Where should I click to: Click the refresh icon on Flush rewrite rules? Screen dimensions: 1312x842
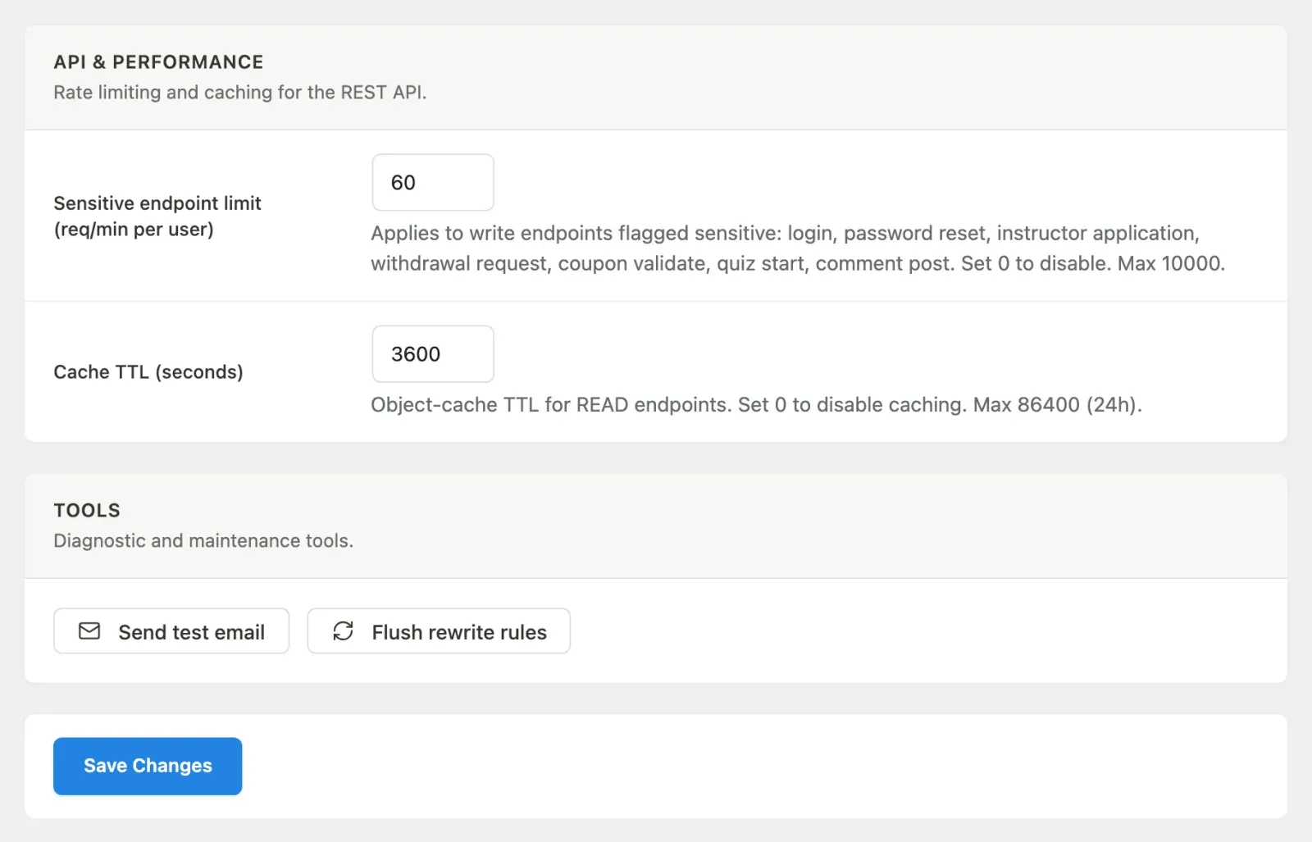(343, 630)
